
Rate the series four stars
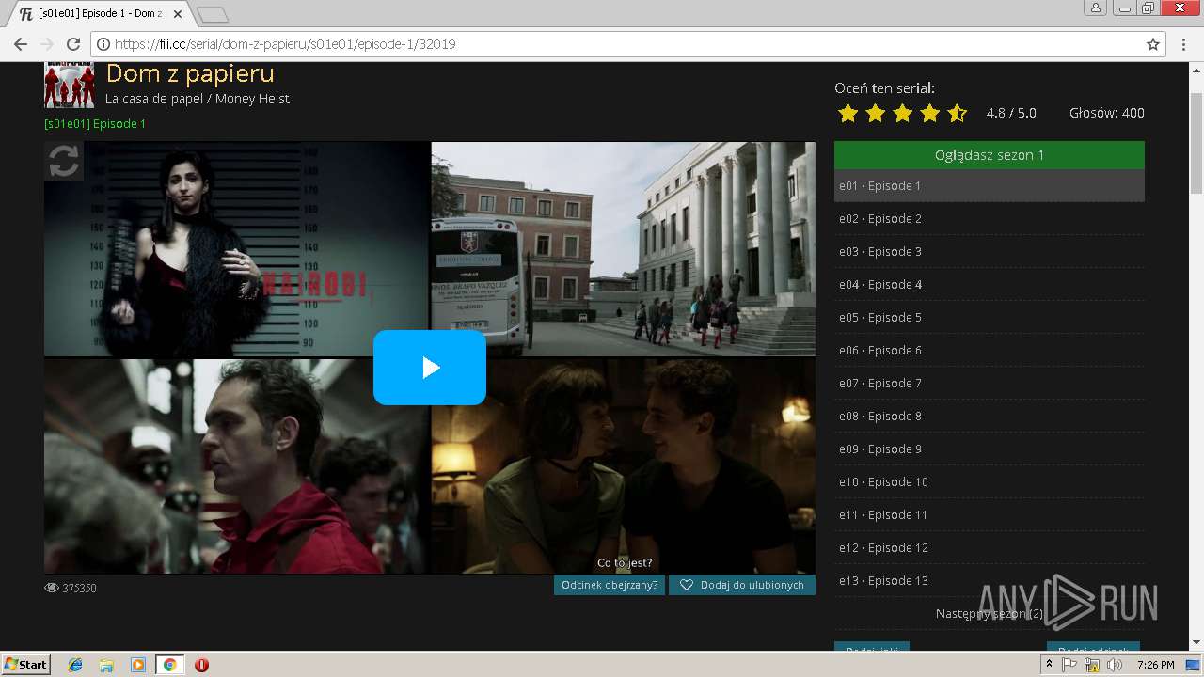coord(929,113)
